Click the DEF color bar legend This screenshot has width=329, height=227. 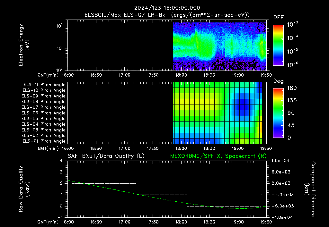(278, 45)
